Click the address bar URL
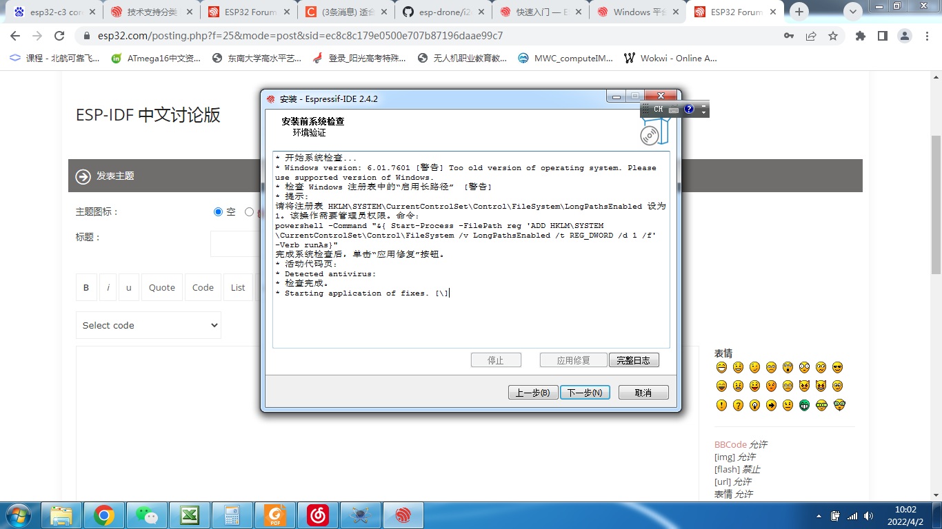Screen dimensions: 942x529 299,36
